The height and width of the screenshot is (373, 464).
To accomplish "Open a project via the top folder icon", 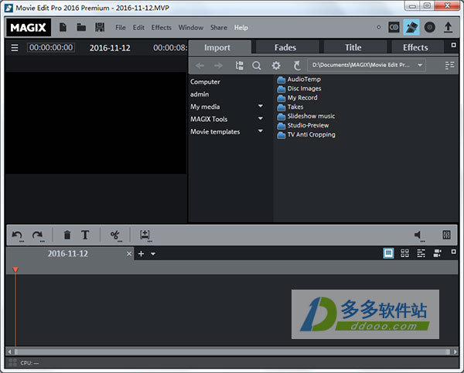I will click(x=81, y=28).
